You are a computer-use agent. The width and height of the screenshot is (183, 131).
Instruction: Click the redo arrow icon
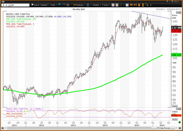coord(64,5)
